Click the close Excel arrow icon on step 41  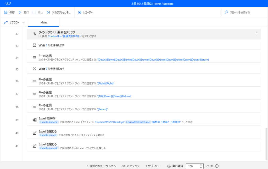(x=35, y=146)
